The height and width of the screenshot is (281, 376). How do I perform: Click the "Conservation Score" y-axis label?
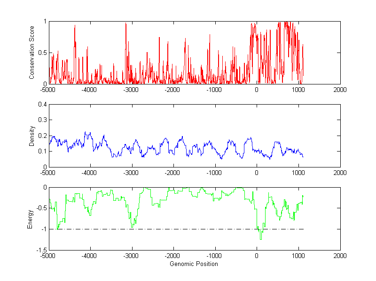[x=31, y=53]
